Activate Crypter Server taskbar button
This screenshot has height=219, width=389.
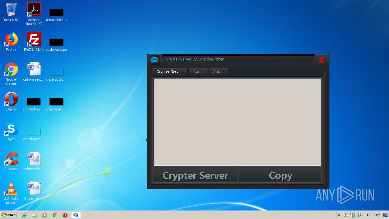point(76,215)
